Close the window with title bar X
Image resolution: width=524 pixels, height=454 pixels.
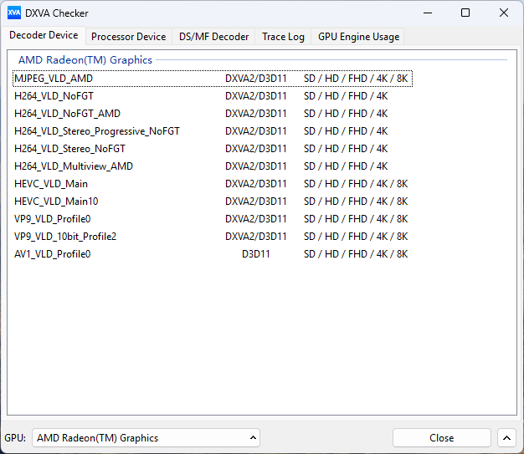(x=504, y=13)
